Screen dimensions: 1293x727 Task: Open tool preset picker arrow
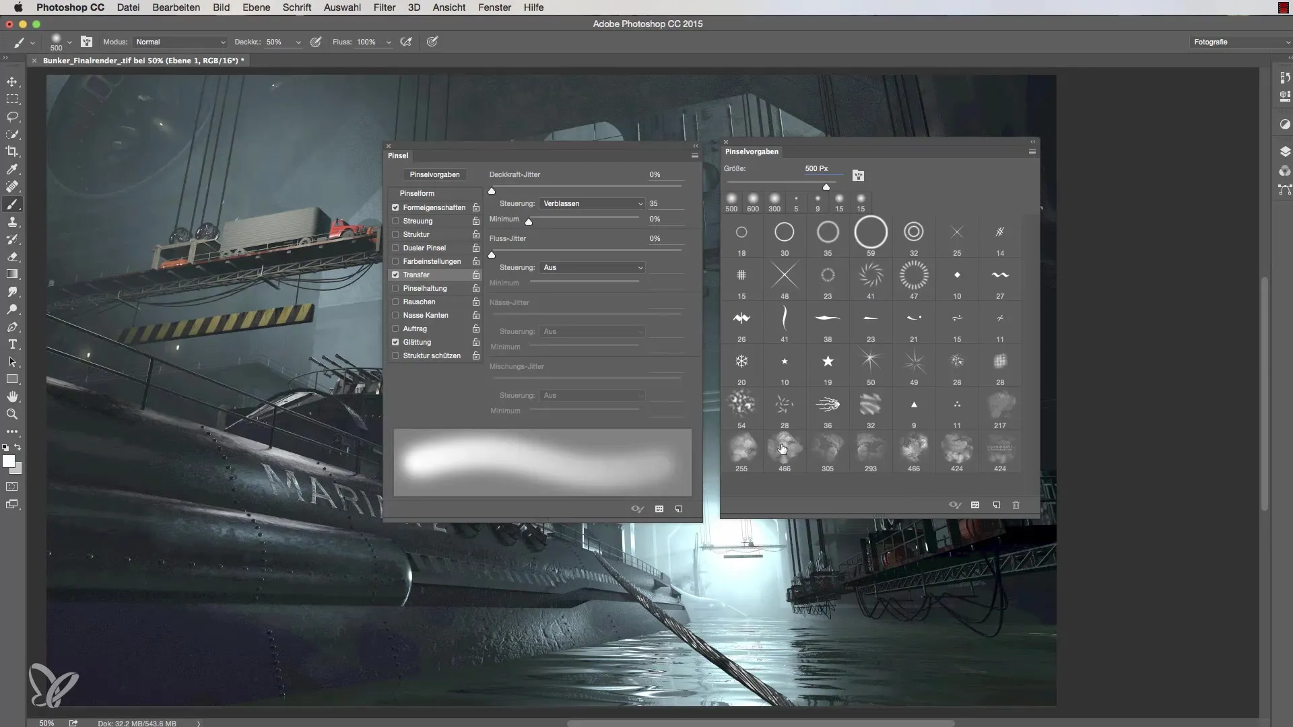pyautogui.click(x=32, y=42)
